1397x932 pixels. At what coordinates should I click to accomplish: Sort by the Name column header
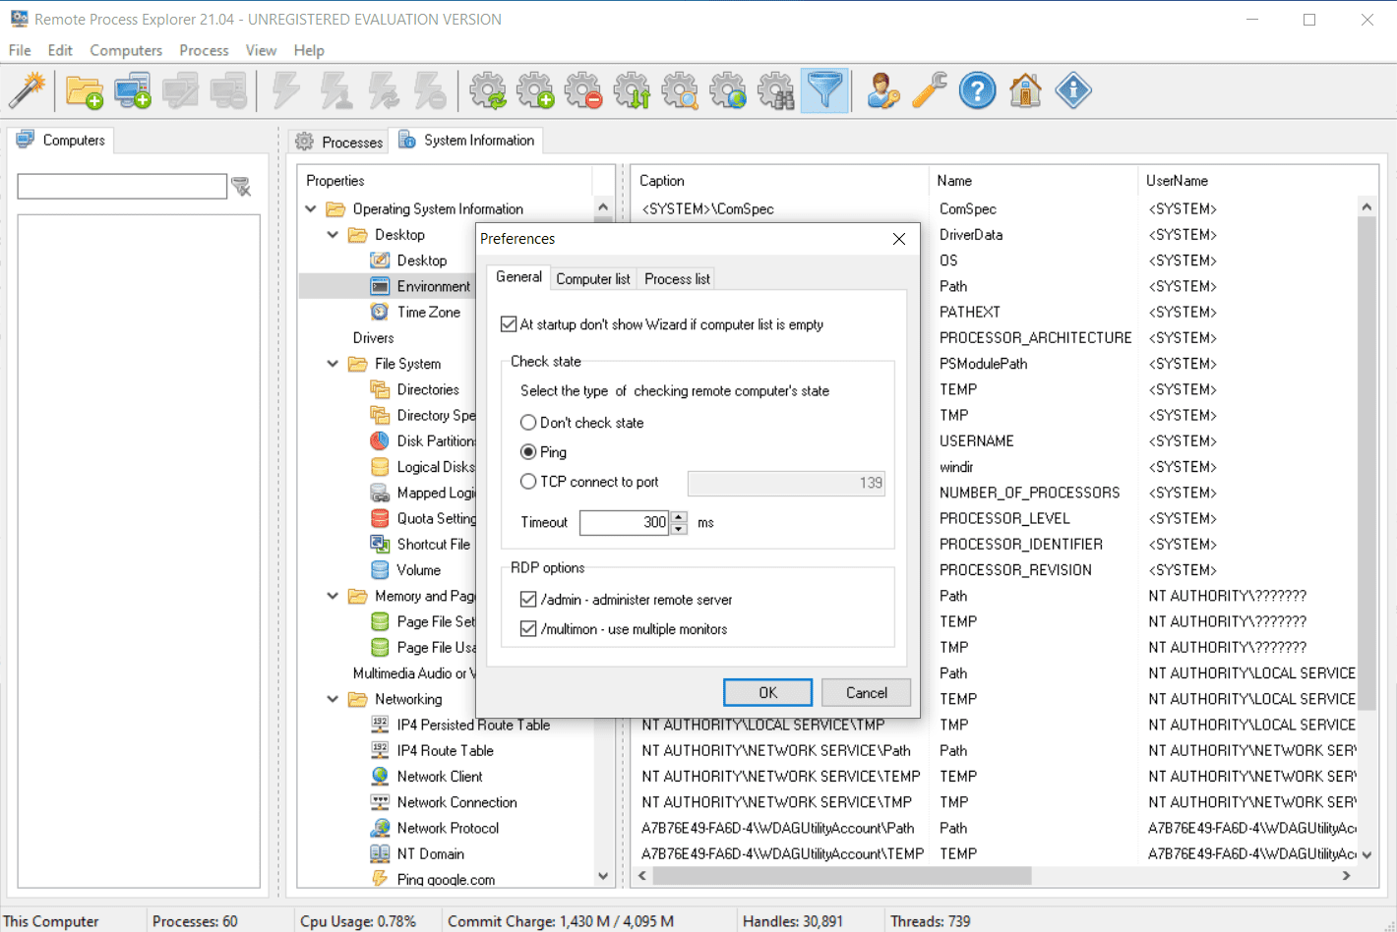click(x=1032, y=181)
